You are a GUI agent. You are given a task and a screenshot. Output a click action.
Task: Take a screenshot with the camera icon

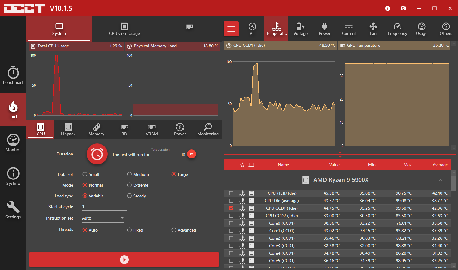click(403, 8)
